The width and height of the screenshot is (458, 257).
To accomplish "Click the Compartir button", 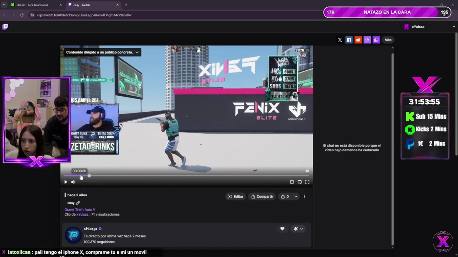I will point(262,197).
